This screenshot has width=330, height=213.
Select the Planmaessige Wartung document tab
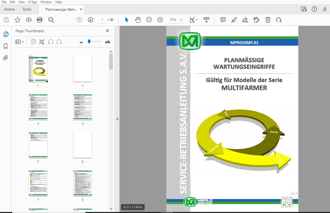click(61, 9)
